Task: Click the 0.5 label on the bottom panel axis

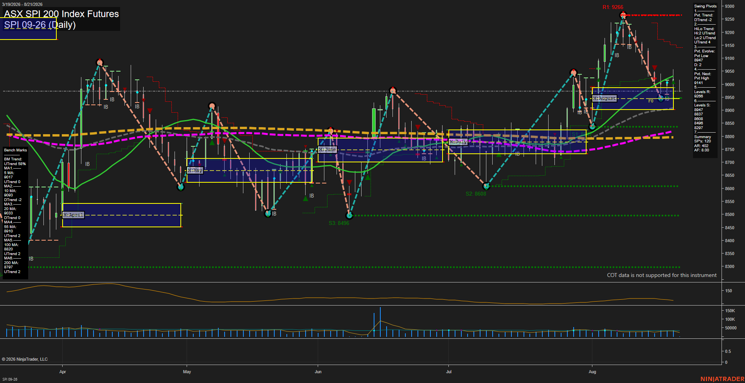Action: pyautogui.click(x=728, y=351)
